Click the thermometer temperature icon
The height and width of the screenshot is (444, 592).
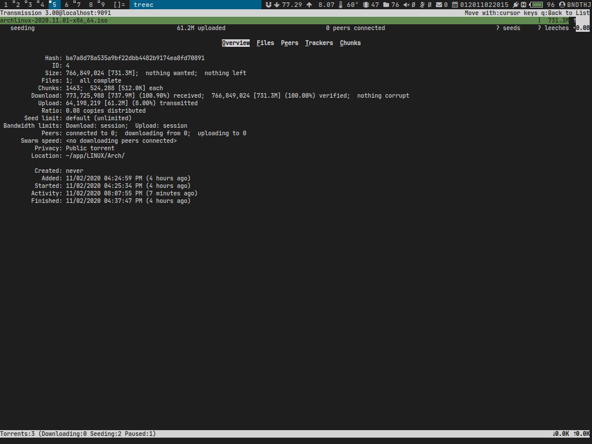(341, 5)
